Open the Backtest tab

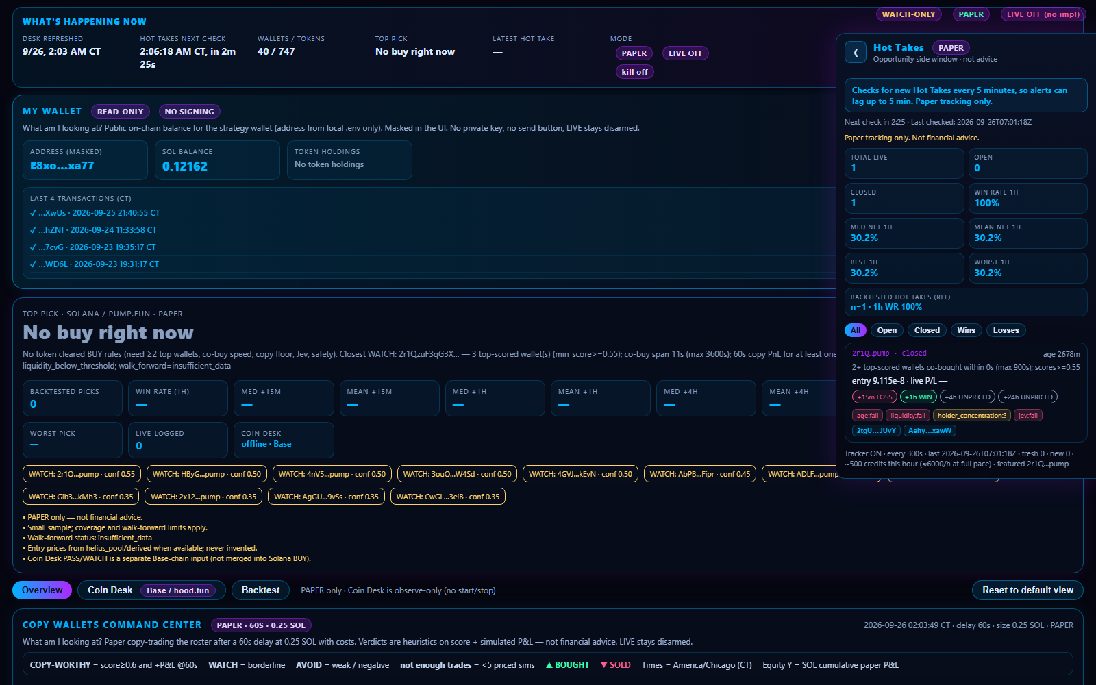tap(260, 590)
